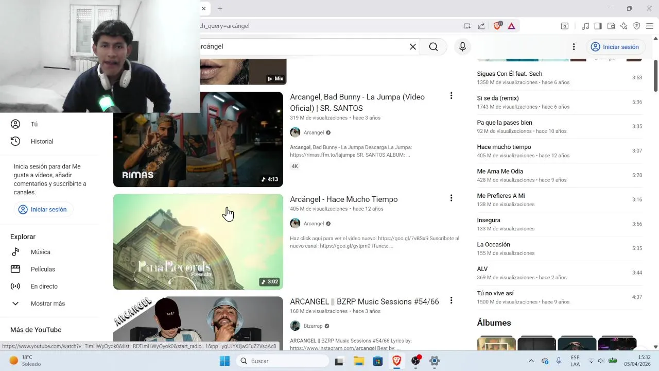
Task: Open File Explorer from taskbar
Action: coord(358,361)
